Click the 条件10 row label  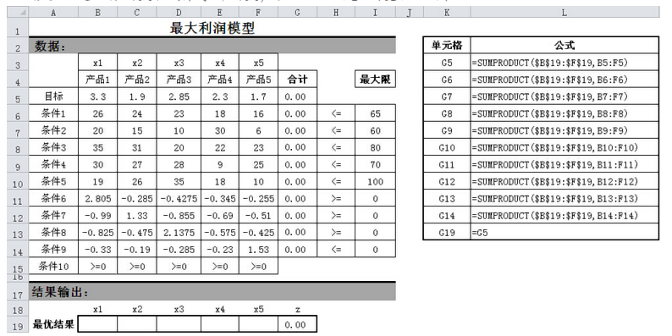pyautogui.click(x=53, y=266)
